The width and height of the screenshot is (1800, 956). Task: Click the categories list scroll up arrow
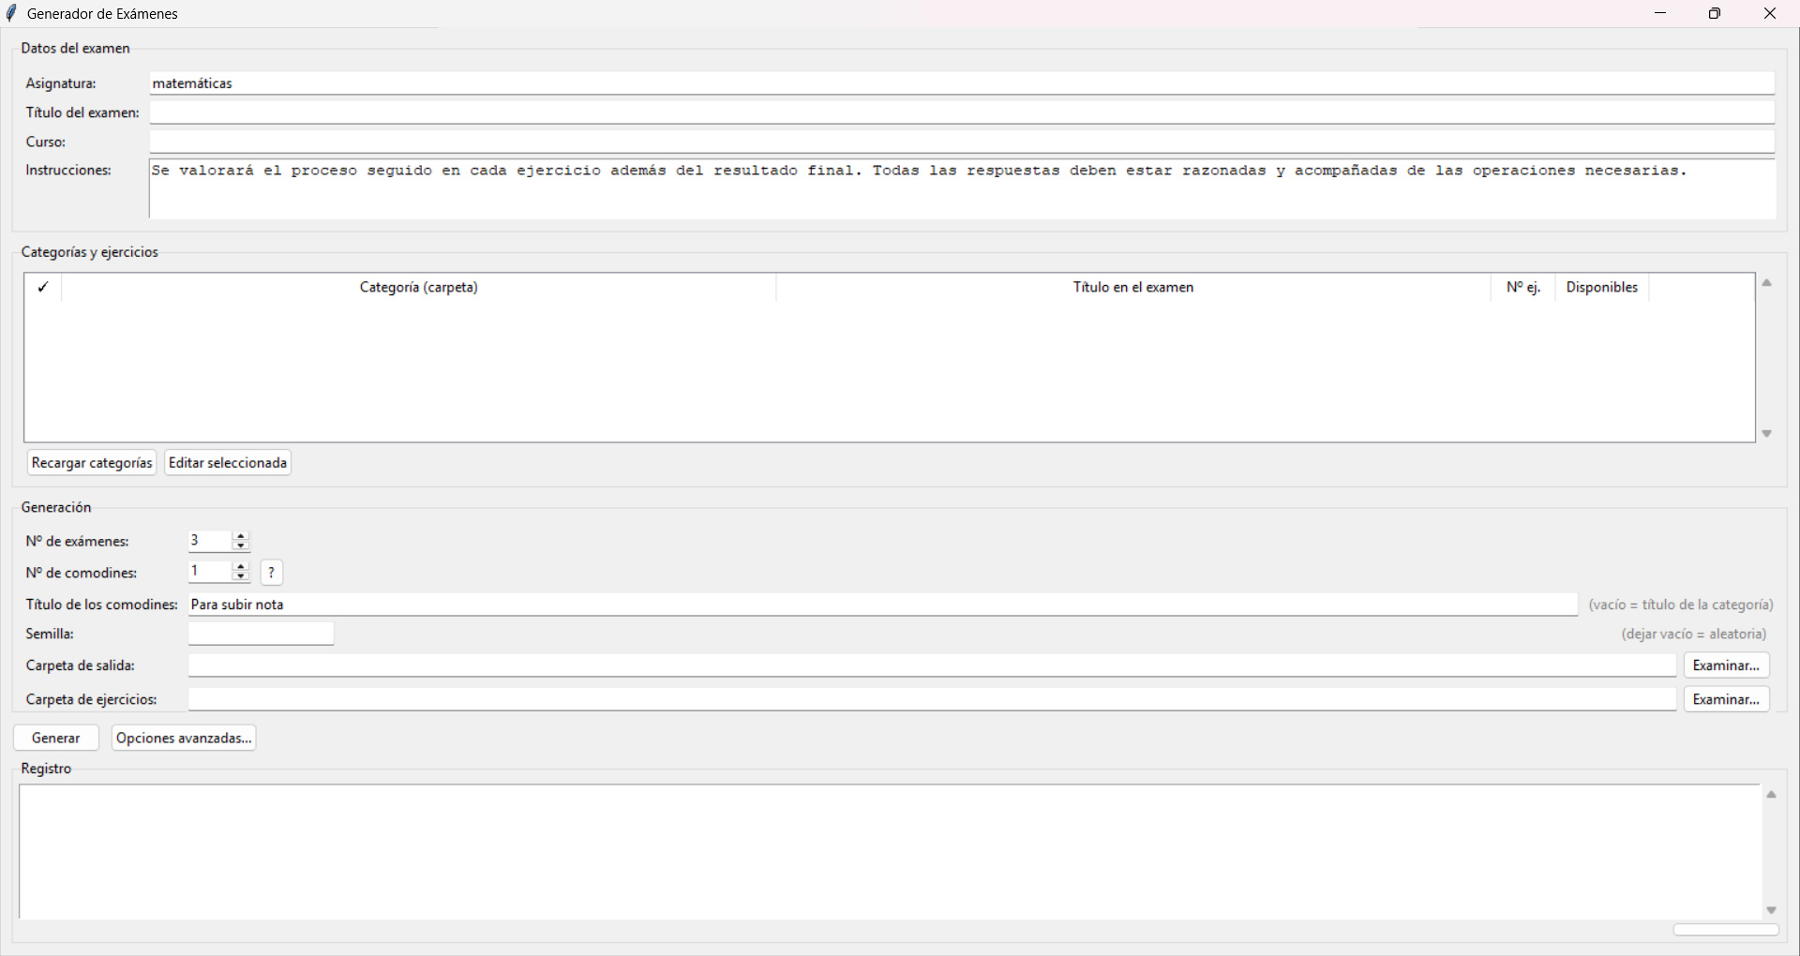coord(1767,283)
